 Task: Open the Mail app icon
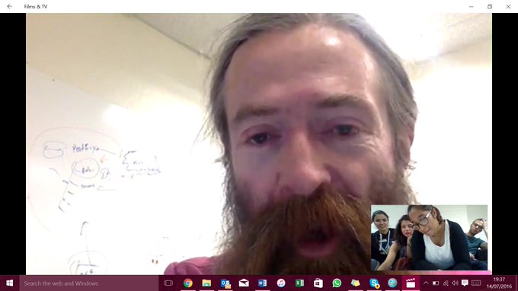click(x=244, y=283)
